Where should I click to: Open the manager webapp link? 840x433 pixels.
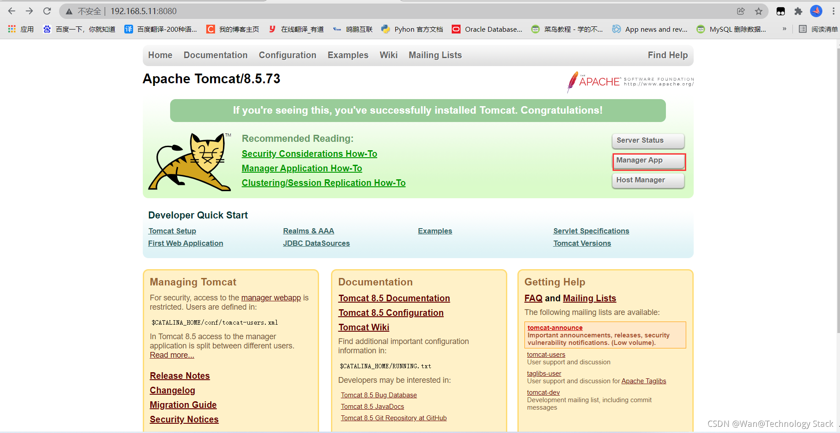pyautogui.click(x=271, y=298)
